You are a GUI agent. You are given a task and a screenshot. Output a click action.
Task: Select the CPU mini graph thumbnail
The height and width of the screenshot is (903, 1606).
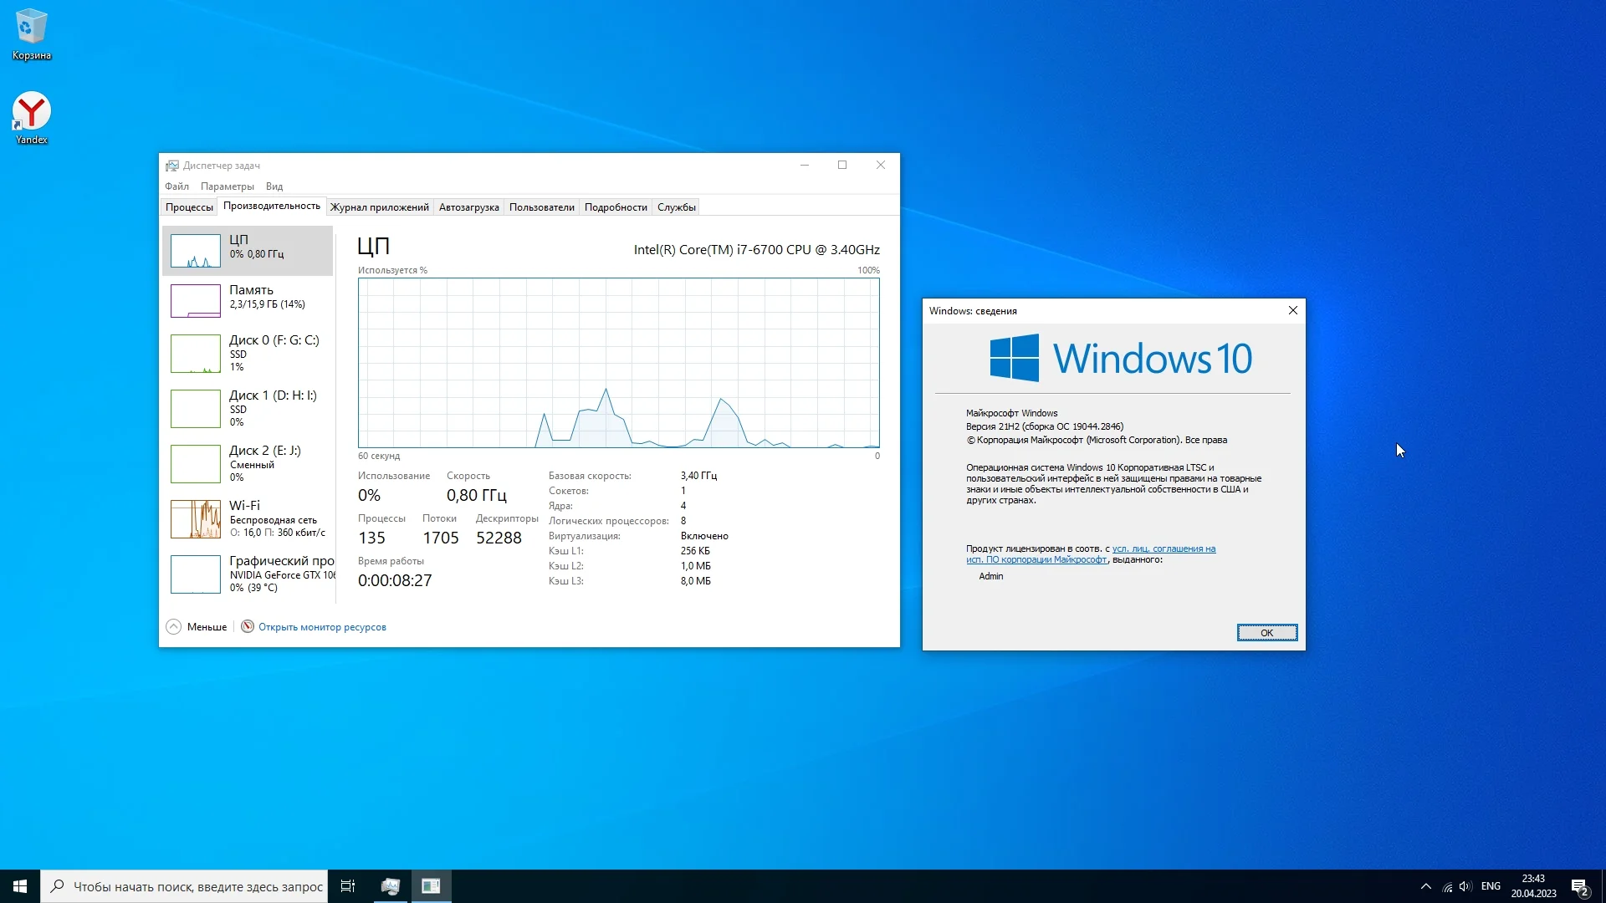coord(196,251)
